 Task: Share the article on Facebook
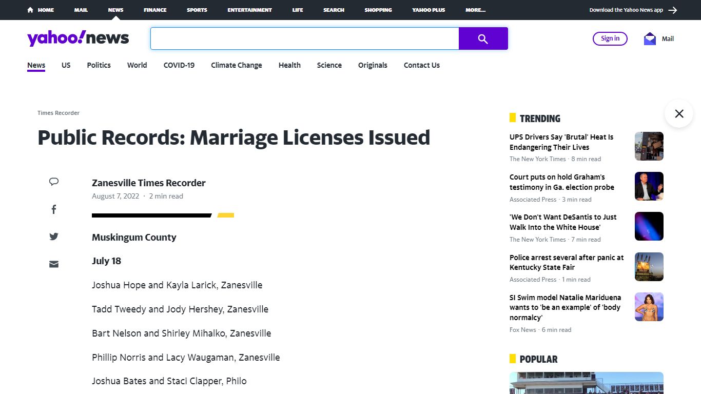[x=54, y=209]
